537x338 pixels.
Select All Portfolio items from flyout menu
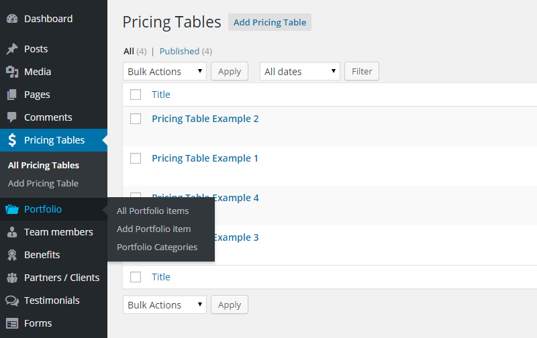152,211
